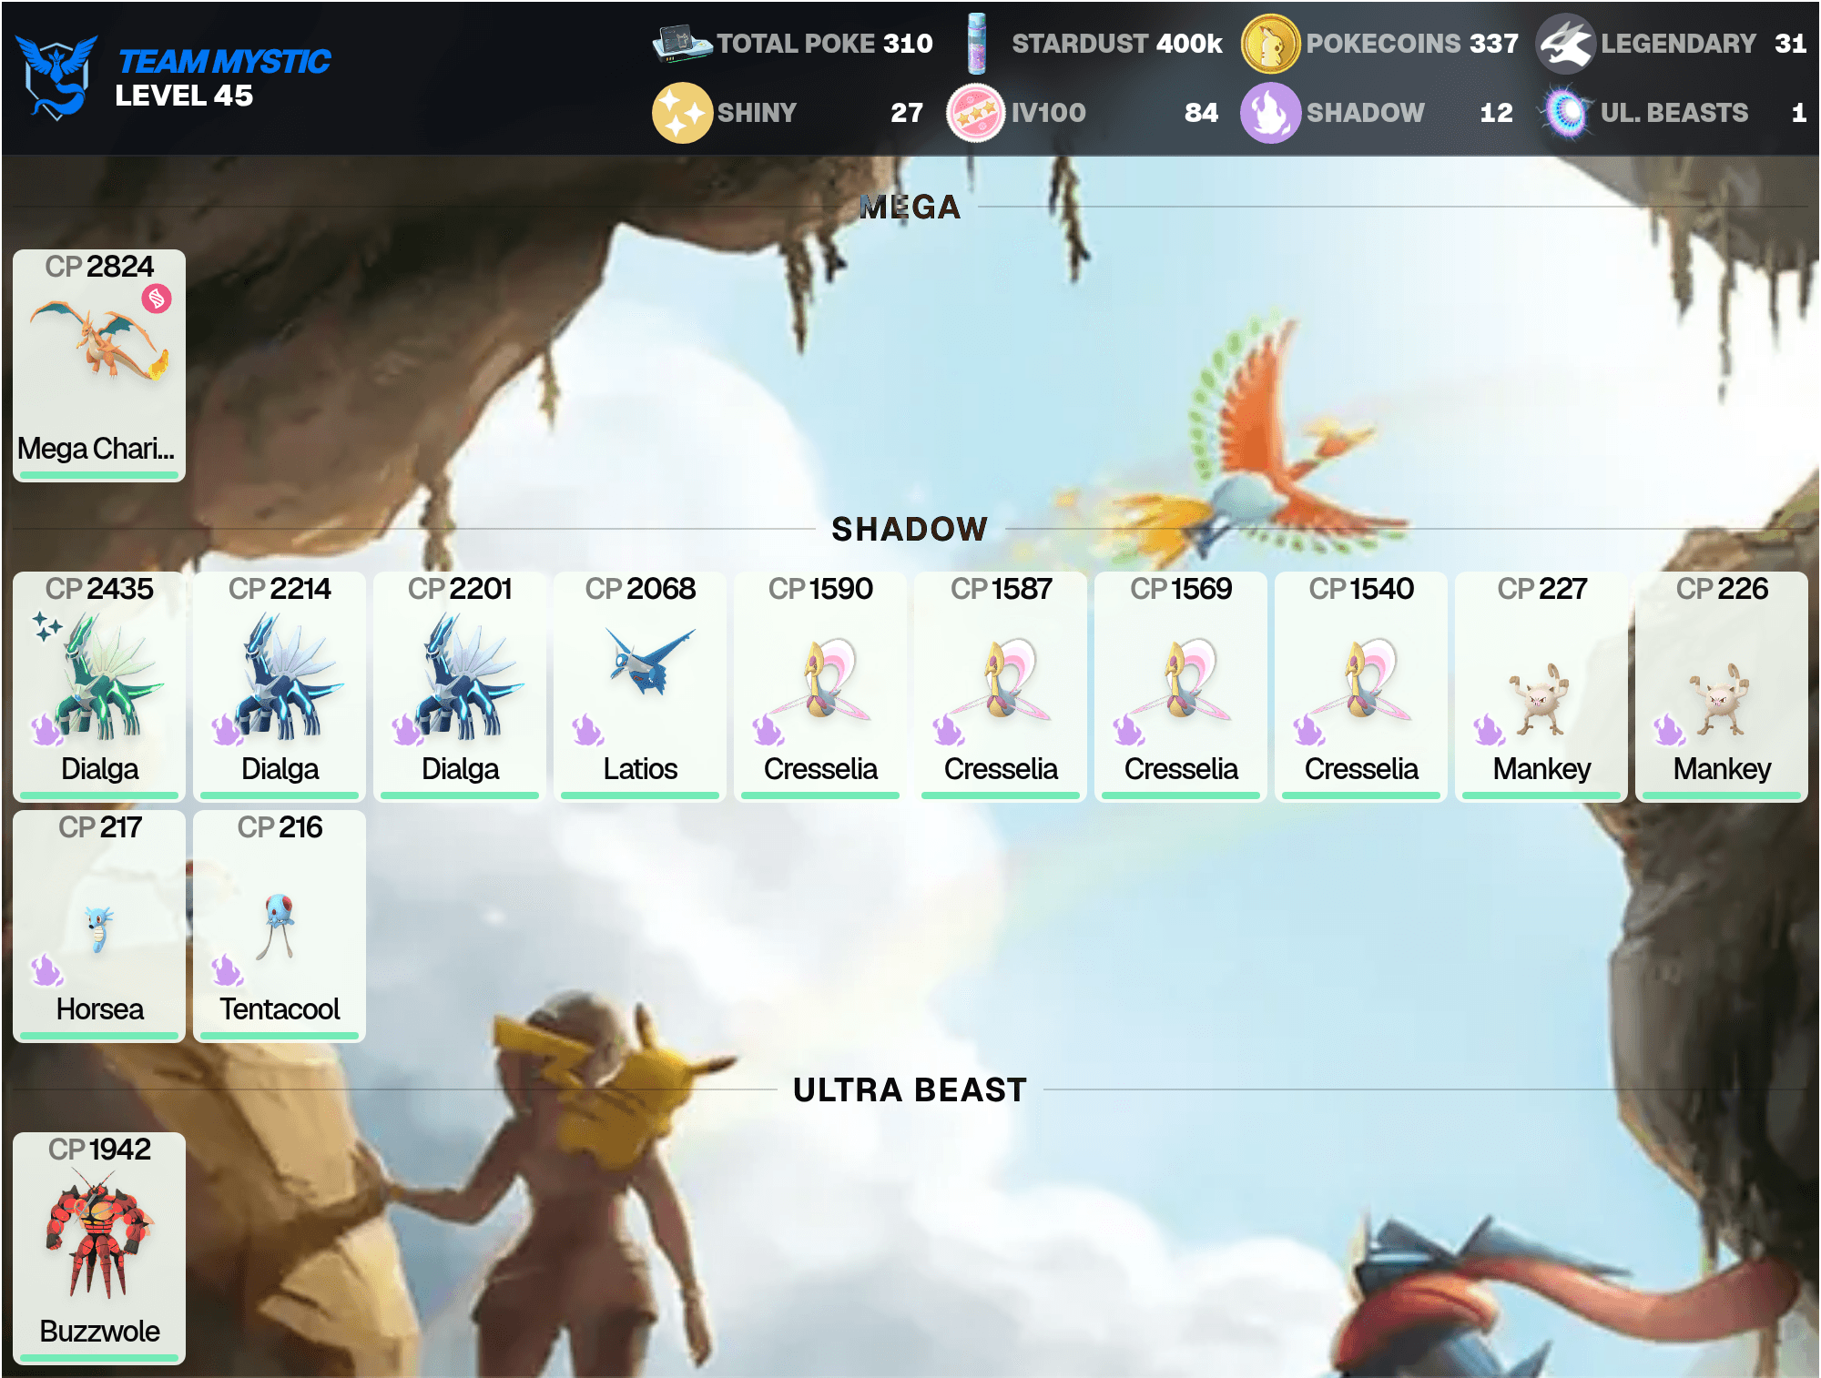Click the Pokecoins gold coin icon
Screen dimensions: 1821x1378
click(x=1270, y=43)
